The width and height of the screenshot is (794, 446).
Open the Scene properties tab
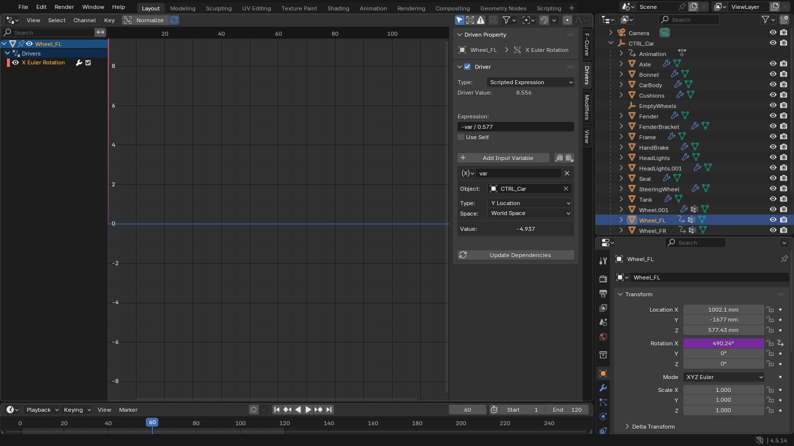603,322
